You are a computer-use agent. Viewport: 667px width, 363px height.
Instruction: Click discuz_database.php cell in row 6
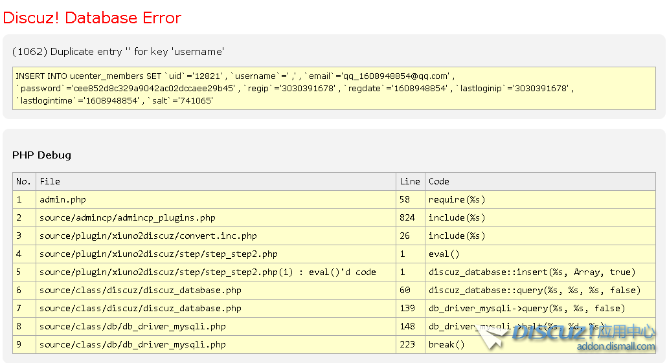(x=216, y=291)
